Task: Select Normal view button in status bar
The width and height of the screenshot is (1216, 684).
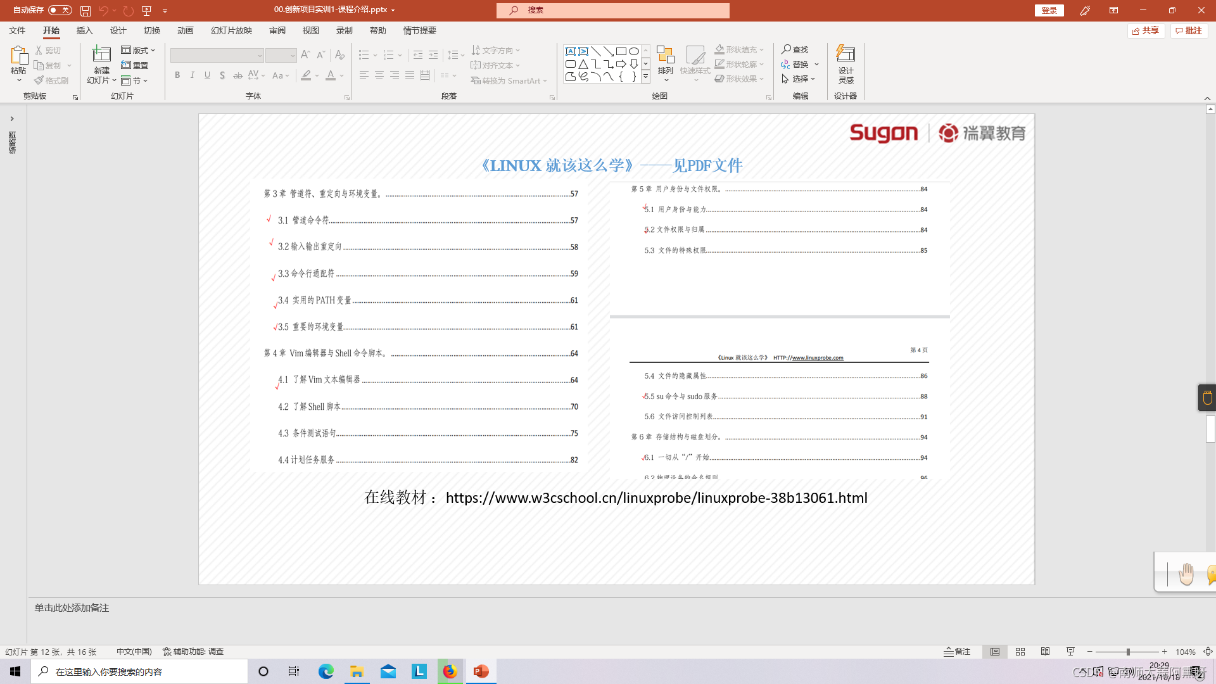Action: pyautogui.click(x=995, y=652)
